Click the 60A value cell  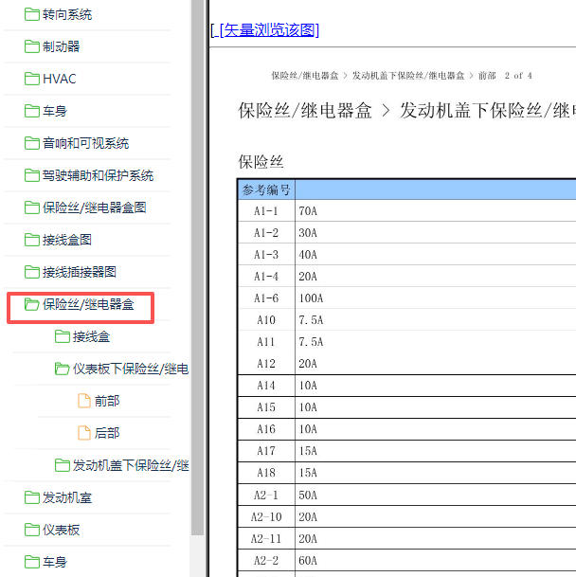436,561
